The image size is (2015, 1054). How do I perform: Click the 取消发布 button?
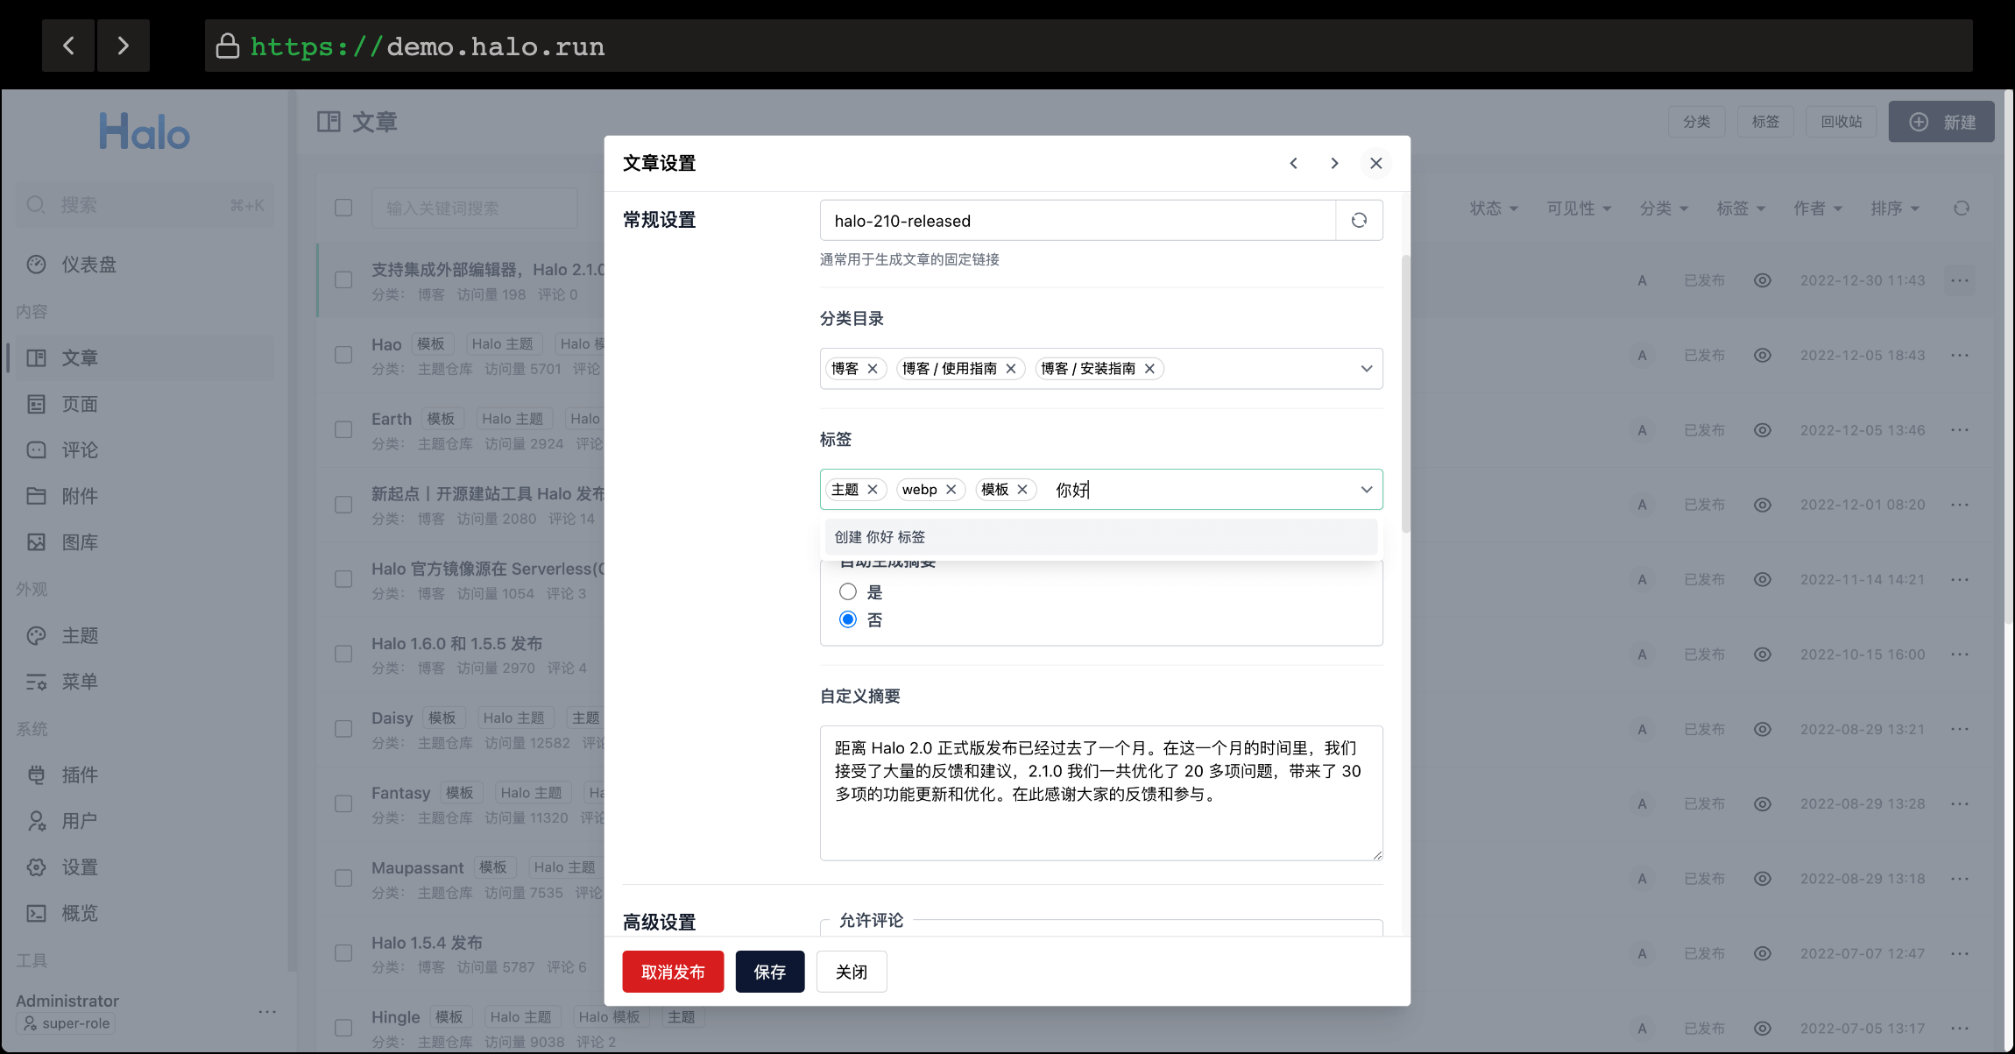pyautogui.click(x=673, y=972)
